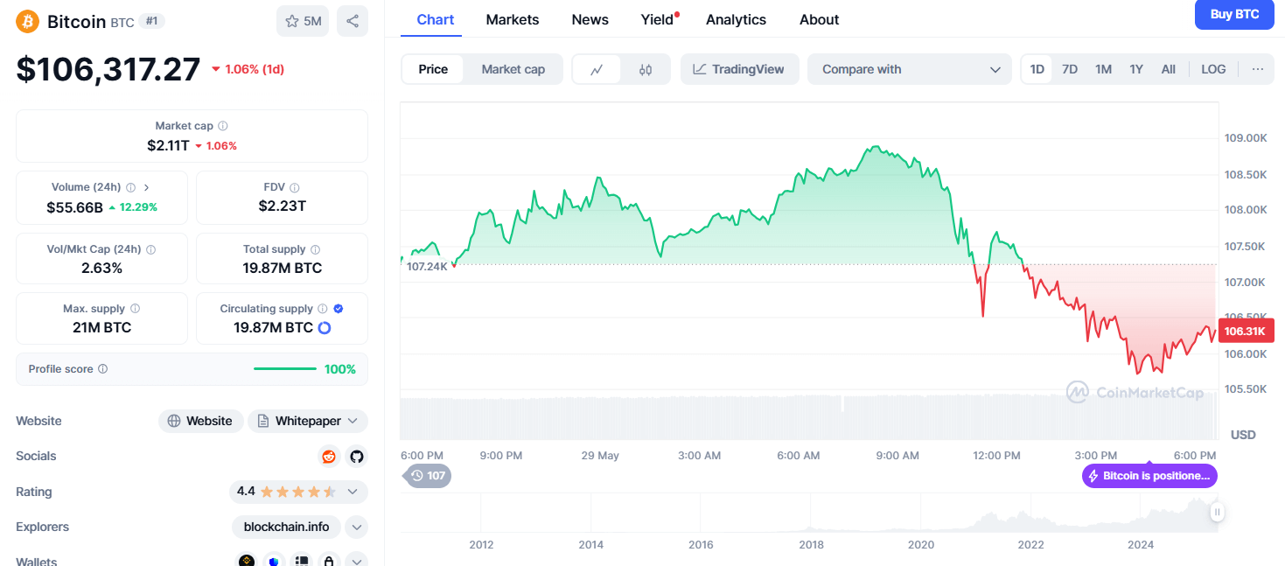Click the Buy BTC button

pyautogui.click(x=1234, y=14)
